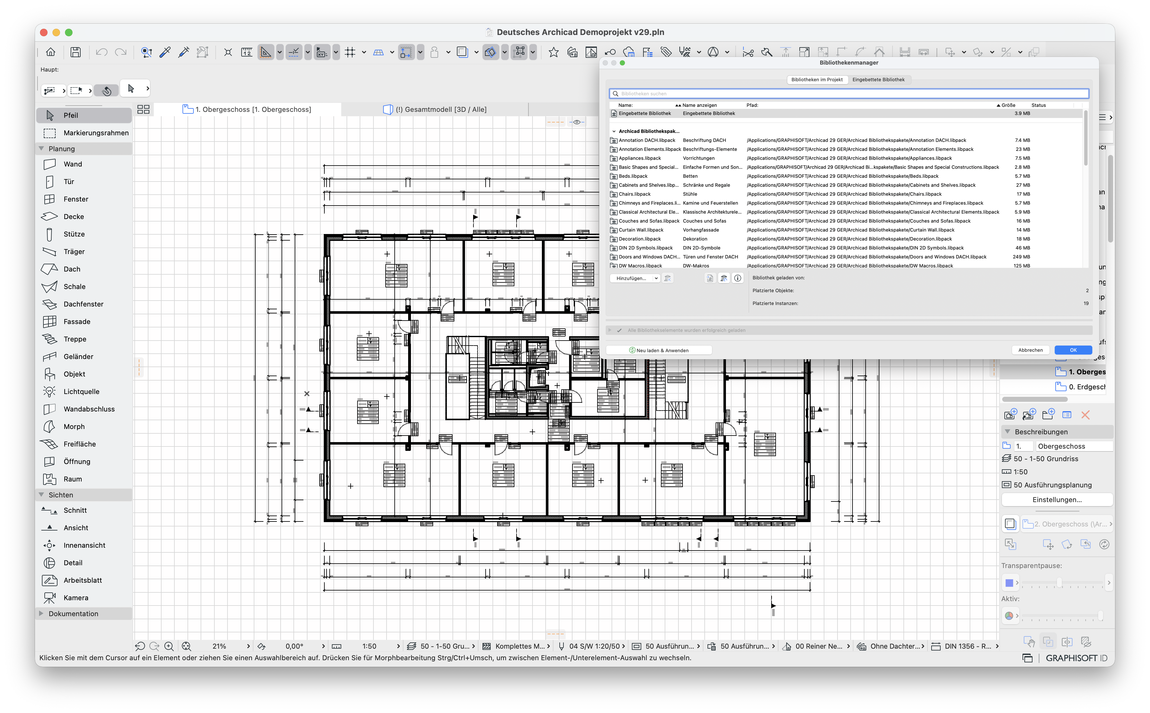The width and height of the screenshot is (1150, 713).
Task: Collapse the Planung section
Action: 41,148
